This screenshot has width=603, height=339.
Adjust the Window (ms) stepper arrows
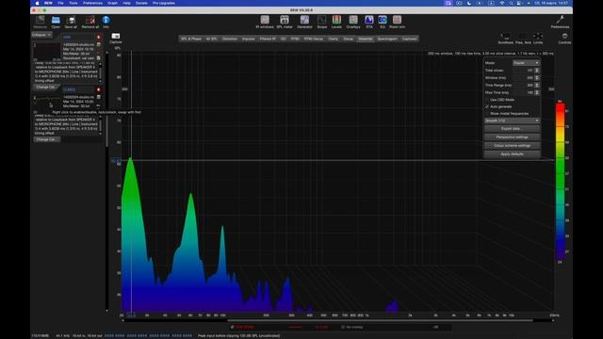point(537,77)
